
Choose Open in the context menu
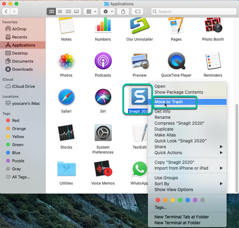187,86
